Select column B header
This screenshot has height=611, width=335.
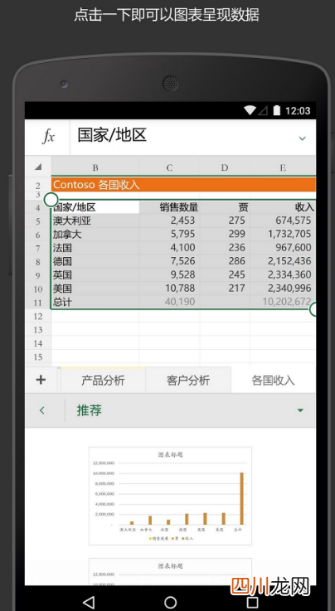point(95,167)
